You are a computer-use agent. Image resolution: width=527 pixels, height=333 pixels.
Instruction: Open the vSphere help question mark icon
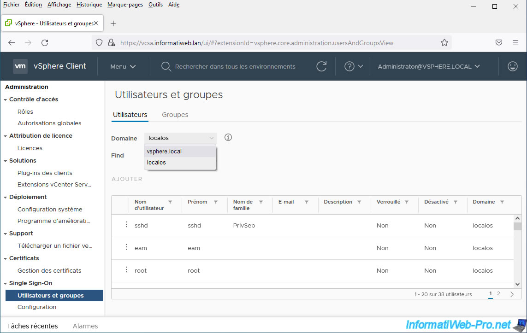click(349, 66)
